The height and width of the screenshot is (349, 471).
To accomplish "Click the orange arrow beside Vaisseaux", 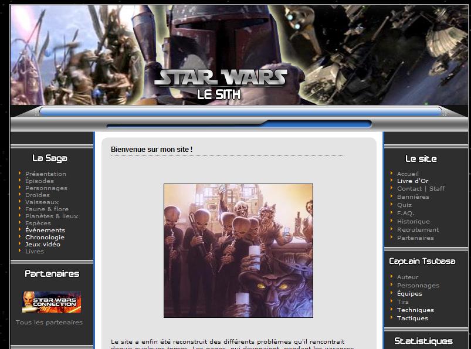I will [20, 201].
